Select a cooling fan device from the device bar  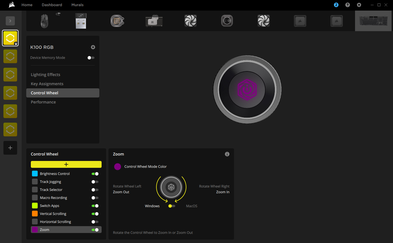[190, 21]
